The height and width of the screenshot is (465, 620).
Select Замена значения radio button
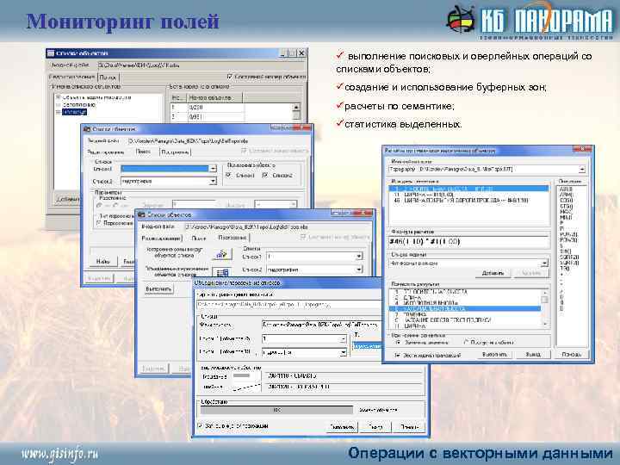(398, 342)
